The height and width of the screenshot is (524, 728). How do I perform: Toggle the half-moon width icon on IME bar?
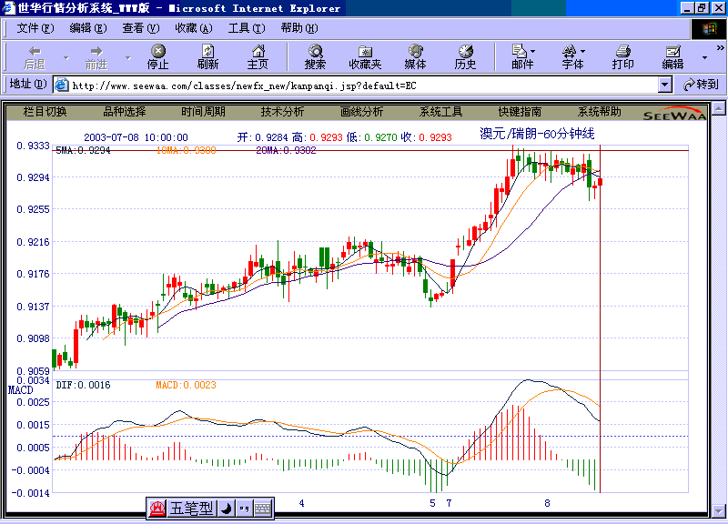click(x=226, y=509)
